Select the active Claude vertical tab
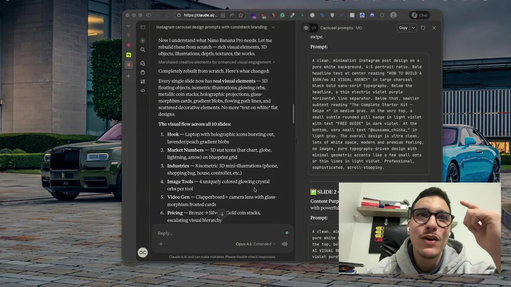 (129, 65)
